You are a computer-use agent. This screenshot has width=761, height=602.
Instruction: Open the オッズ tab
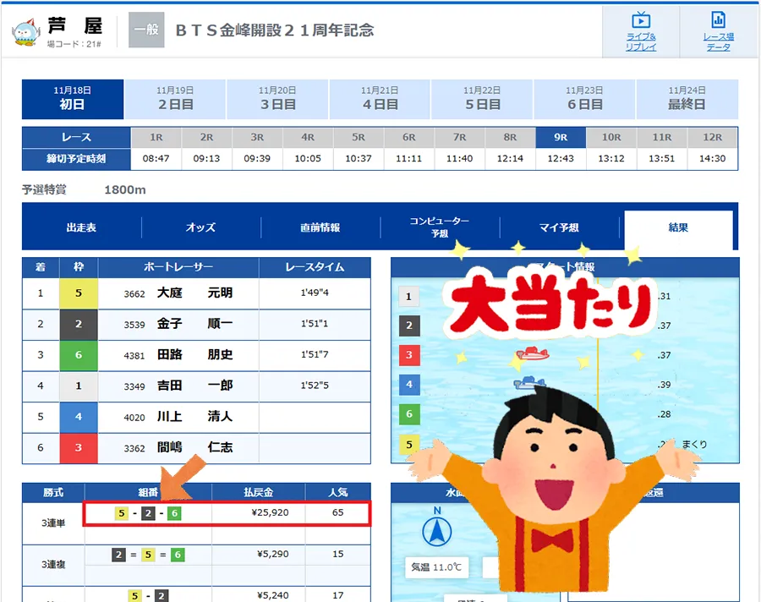tap(200, 227)
